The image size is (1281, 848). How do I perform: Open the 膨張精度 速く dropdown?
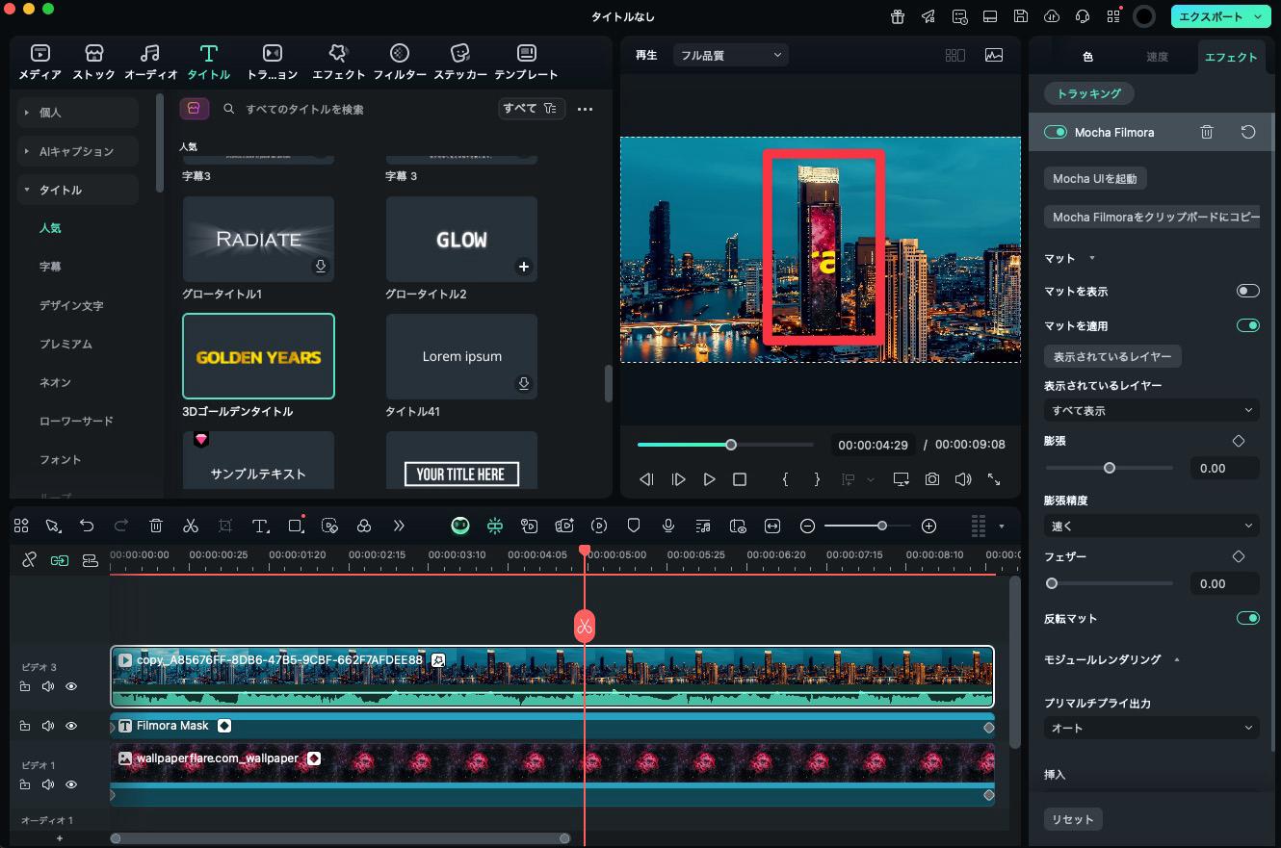(x=1152, y=526)
